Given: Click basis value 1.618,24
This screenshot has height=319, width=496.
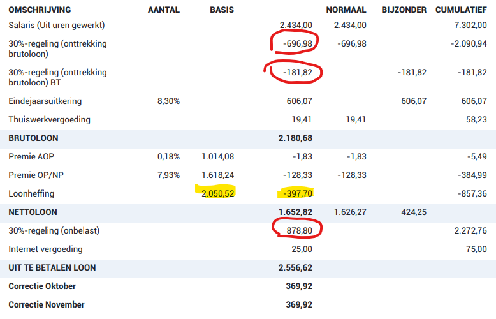Looking at the screenshot, I should (x=217, y=175).
